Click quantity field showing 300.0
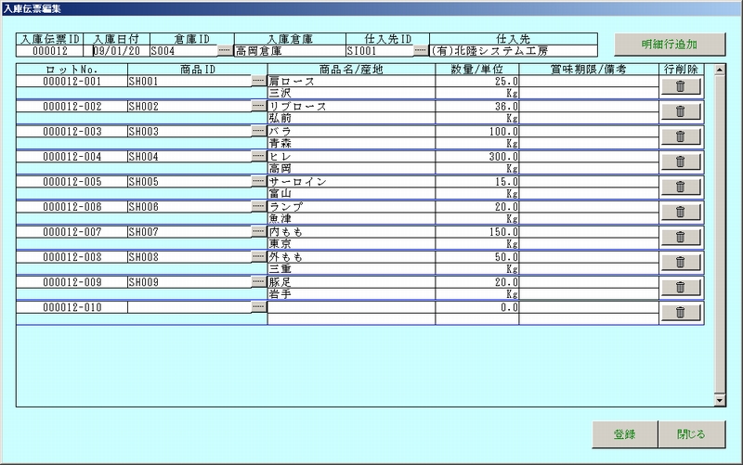Image resolution: width=743 pixels, height=465 pixels. [x=476, y=157]
